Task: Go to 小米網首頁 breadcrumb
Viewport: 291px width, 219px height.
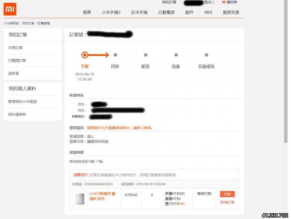Action: [11, 23]
